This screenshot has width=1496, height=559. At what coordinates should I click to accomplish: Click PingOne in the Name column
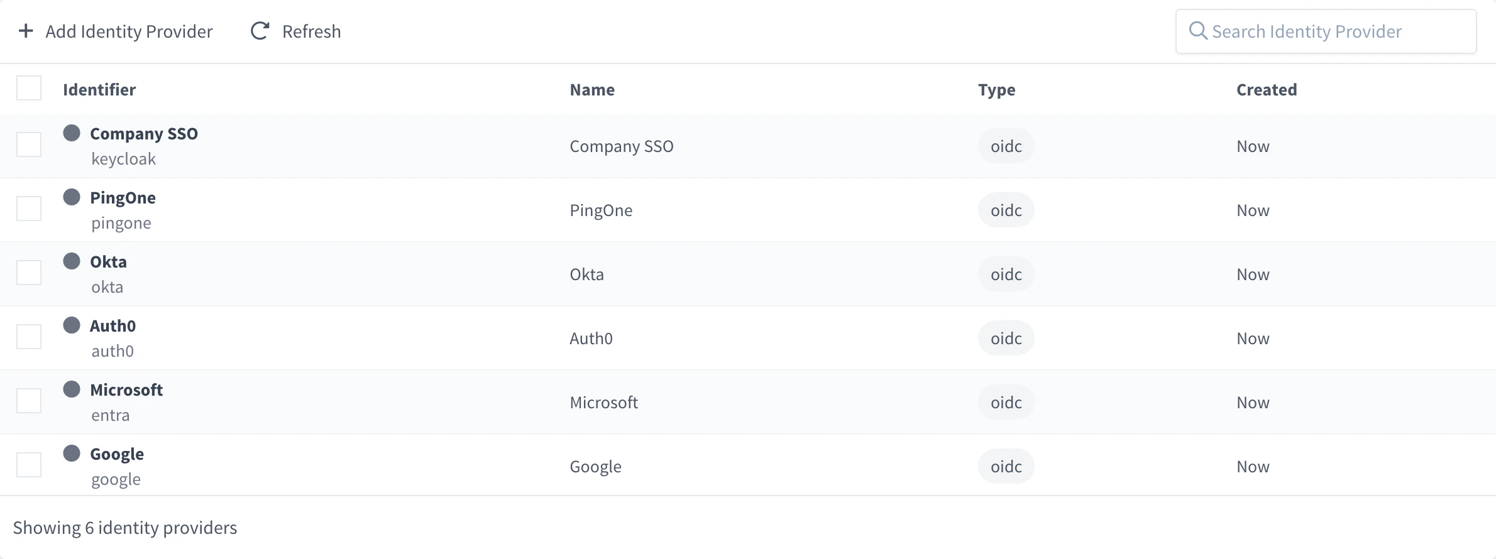601,210
